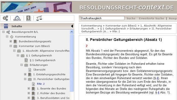
Task: Click the Suche button
Action: [x=131, y=18]
